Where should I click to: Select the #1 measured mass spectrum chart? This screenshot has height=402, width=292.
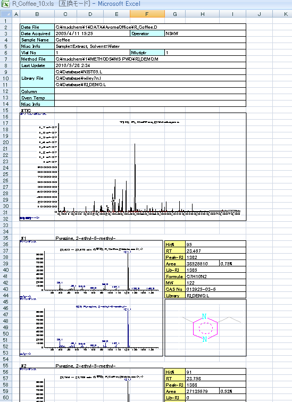pos(91,269)
